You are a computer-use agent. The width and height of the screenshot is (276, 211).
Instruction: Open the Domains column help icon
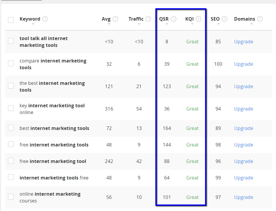pyautogui.click(x=260, y=19)
